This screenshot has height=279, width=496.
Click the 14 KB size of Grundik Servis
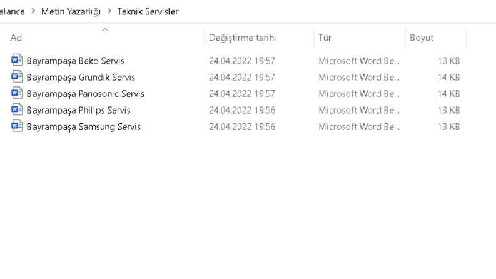pos(448,77)
